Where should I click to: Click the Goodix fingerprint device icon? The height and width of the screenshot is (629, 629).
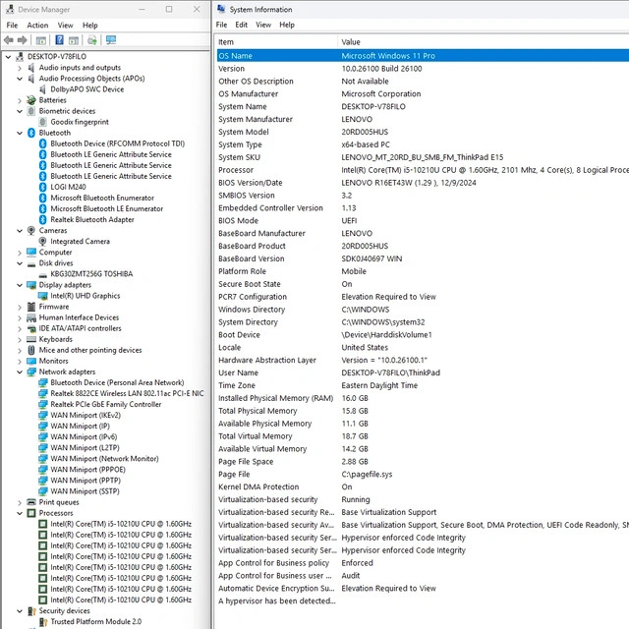[x=42, y=122]
